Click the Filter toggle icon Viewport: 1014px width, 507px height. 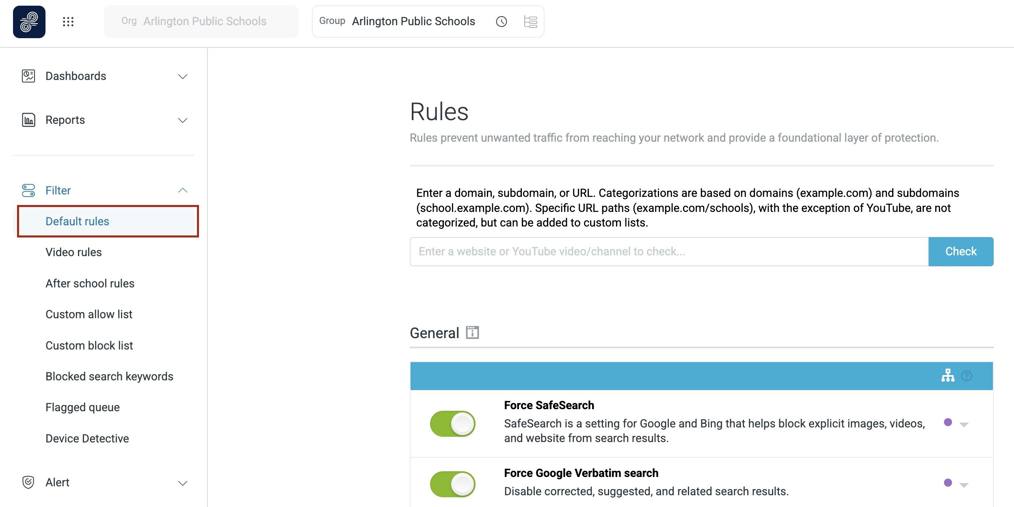pyautogui.click(x=28, y=190)
